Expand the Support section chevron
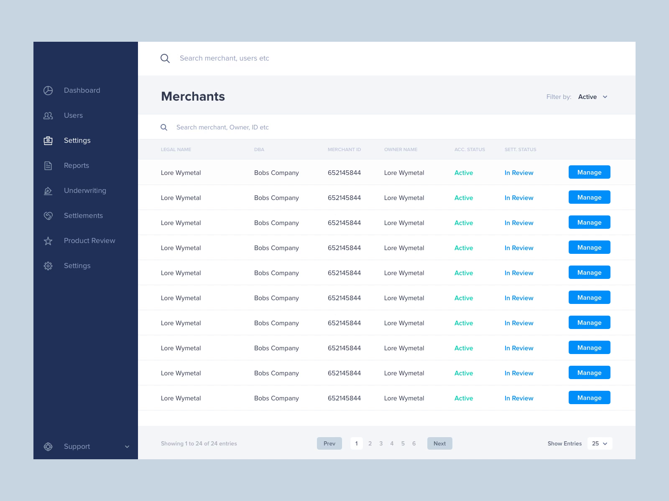Screen dimensions: 669x501 [x=127, y=447]
